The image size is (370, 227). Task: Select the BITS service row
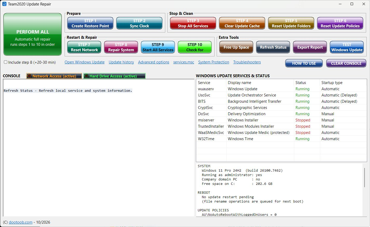tap(282, 101)
